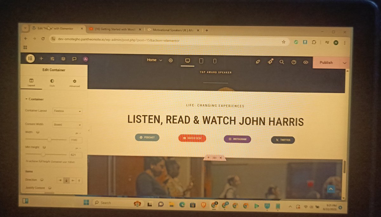Click the Twitter button on canvas
Screen dimensions: 381x217
pyautogui.click(x=283, y=140)
